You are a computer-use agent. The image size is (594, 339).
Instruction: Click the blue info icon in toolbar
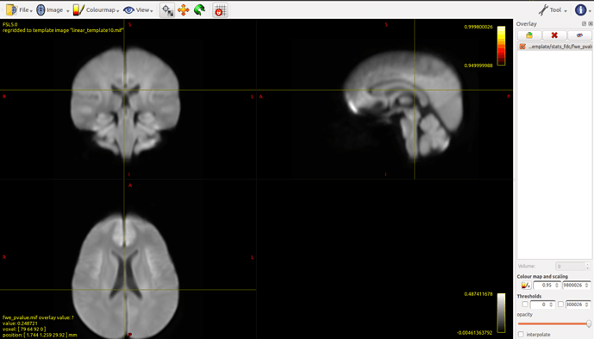click(x=580, y=9)
